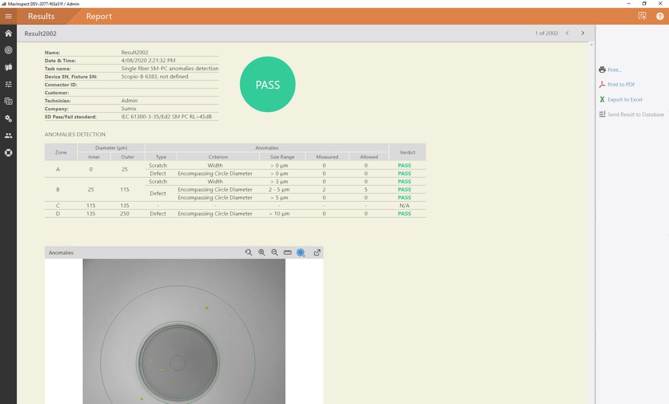Zoom out of the anomalies image
Viewport: 669px width, 404px height.
pyautogui.click(x=275, y=253)
